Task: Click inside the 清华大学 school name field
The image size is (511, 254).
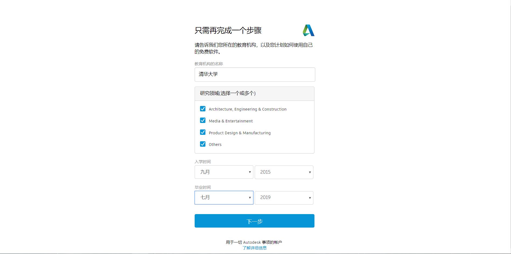Action: pyautogui.click(x=254, y=74)
